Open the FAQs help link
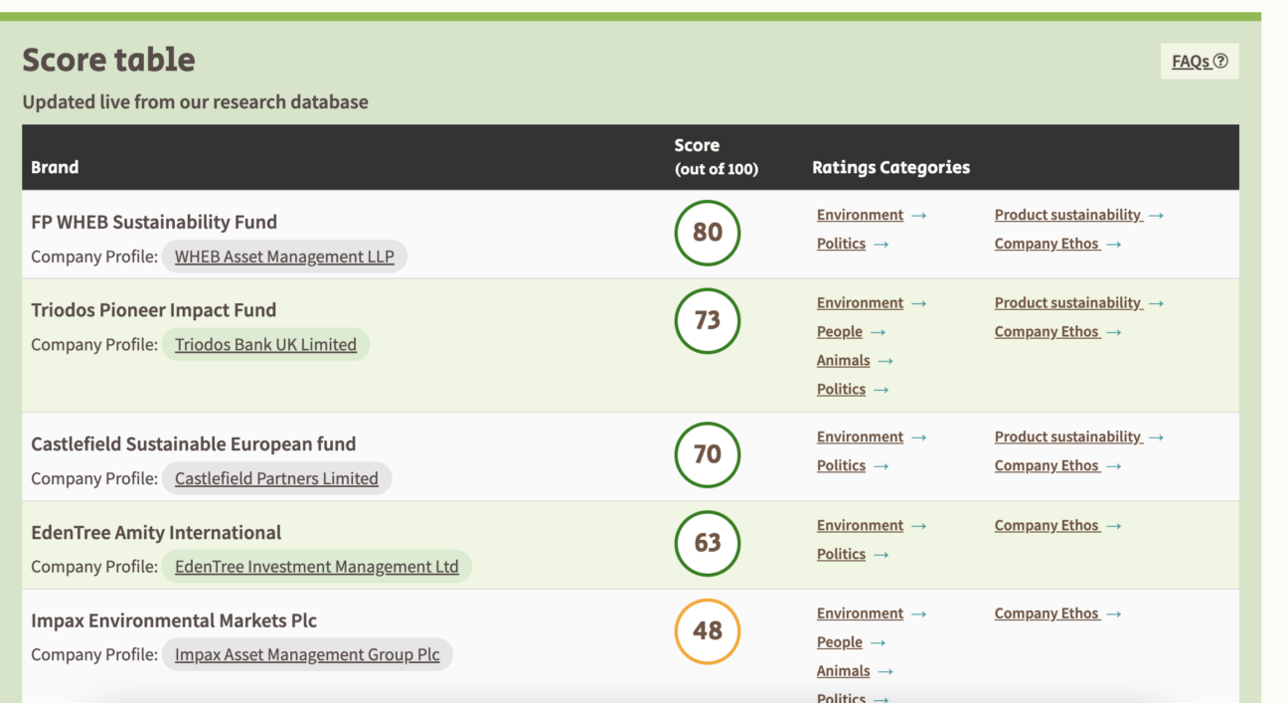The image size is (1288, 703). click(1200, 62)
